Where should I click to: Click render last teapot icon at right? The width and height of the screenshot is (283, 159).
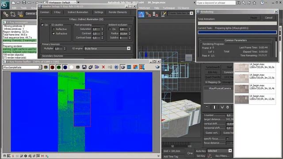[x=157, y=67]
